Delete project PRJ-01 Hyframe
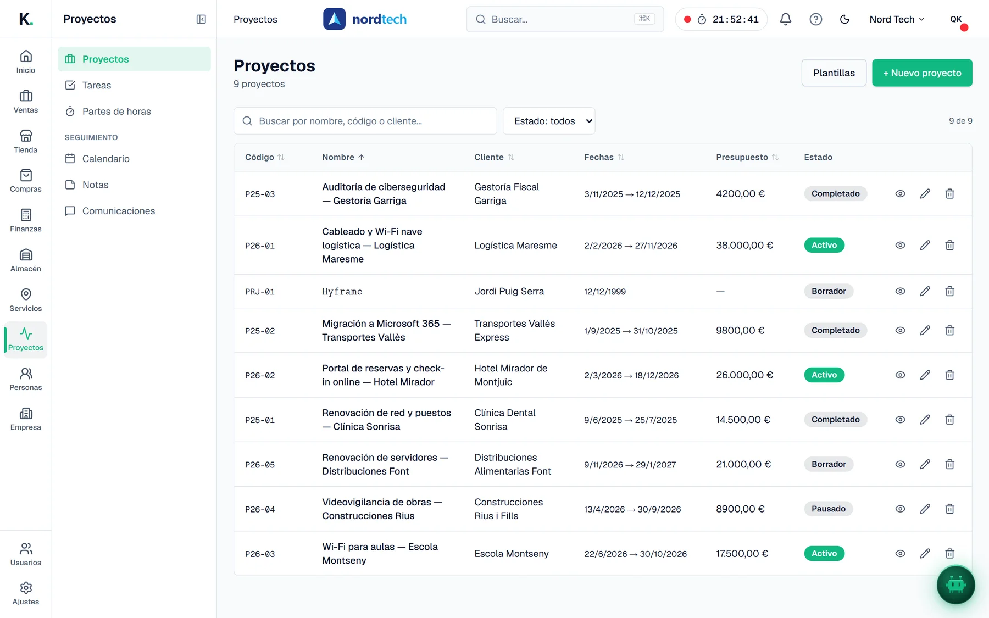Image resolution: width=989 pixels, height=618 pixels. [x=950, y=291]
